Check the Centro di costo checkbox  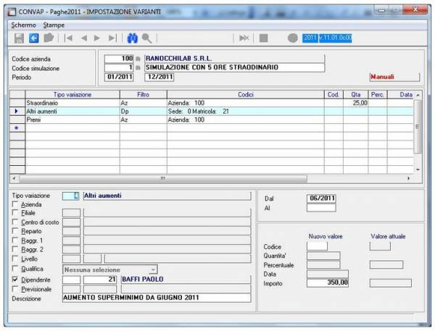click(x=15, y=222)
